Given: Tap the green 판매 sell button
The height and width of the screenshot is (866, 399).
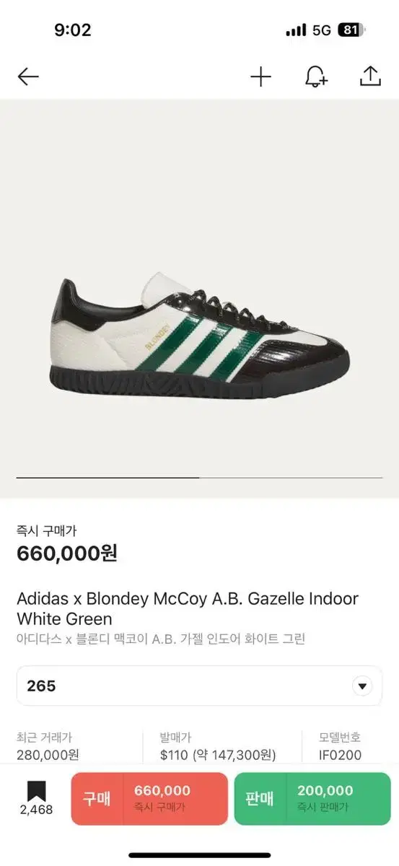Looking at the screenshot, I should (312, 799).
